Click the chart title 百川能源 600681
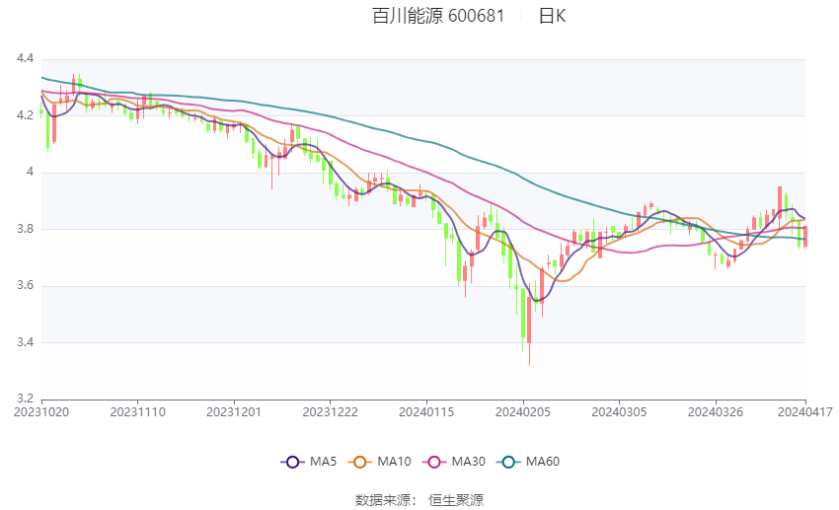 438,16
